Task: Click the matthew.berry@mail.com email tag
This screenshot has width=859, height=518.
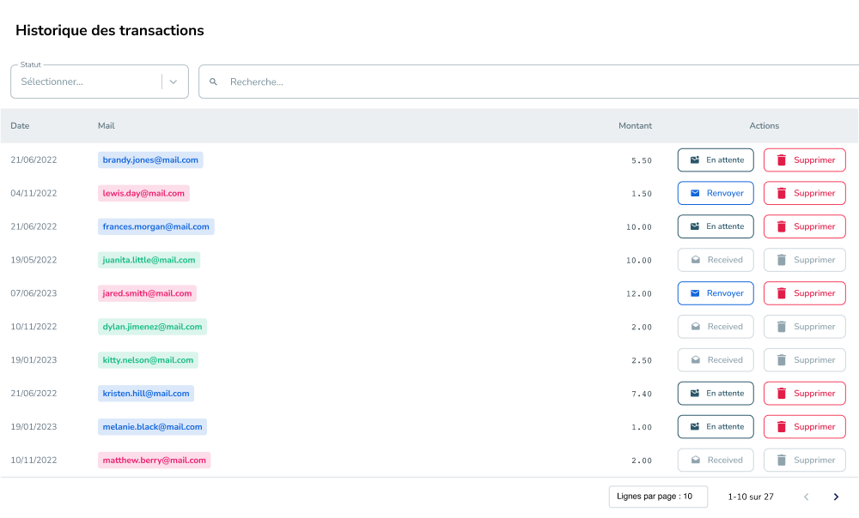Action: coord(155,461)
